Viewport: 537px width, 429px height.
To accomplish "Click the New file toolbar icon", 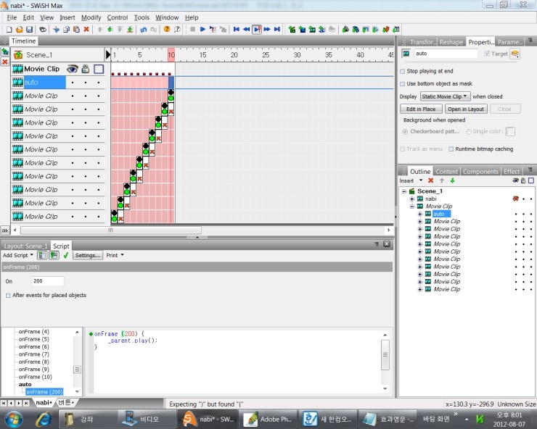I will pos(9,30).
